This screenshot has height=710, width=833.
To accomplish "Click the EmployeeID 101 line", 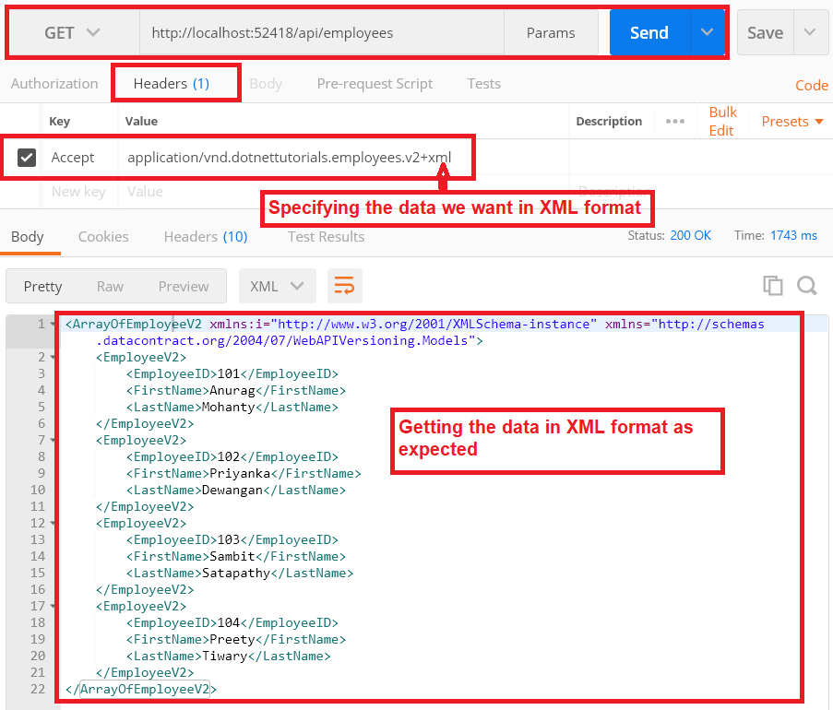I will [232, 373].
